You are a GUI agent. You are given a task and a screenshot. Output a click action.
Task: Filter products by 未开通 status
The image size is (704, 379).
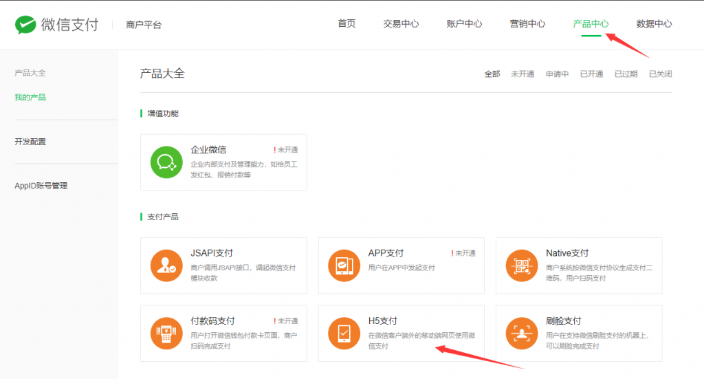[522, 74]
